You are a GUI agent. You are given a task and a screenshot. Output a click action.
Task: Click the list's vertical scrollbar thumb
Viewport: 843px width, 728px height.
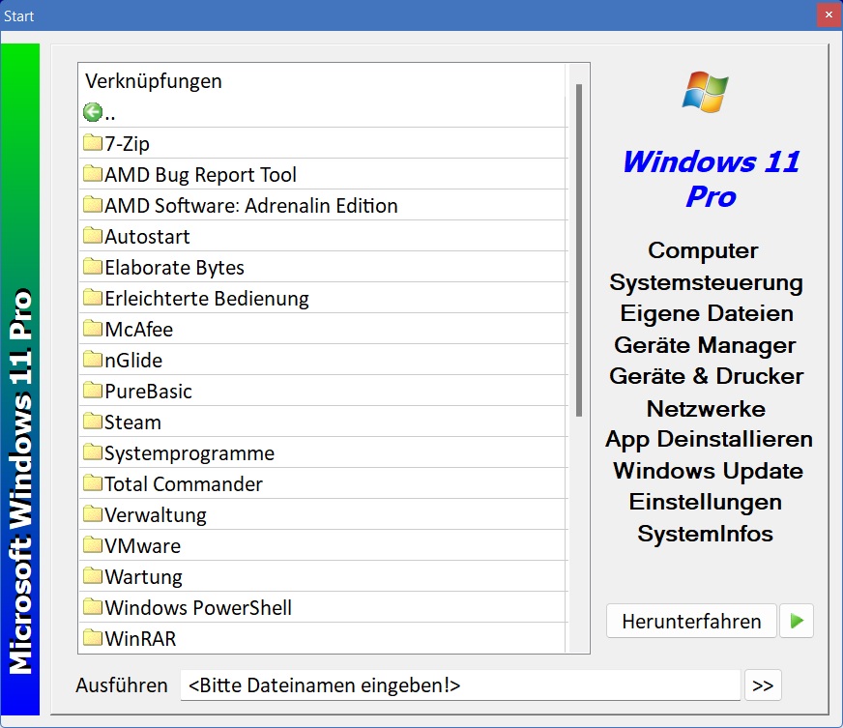[579, 249]
